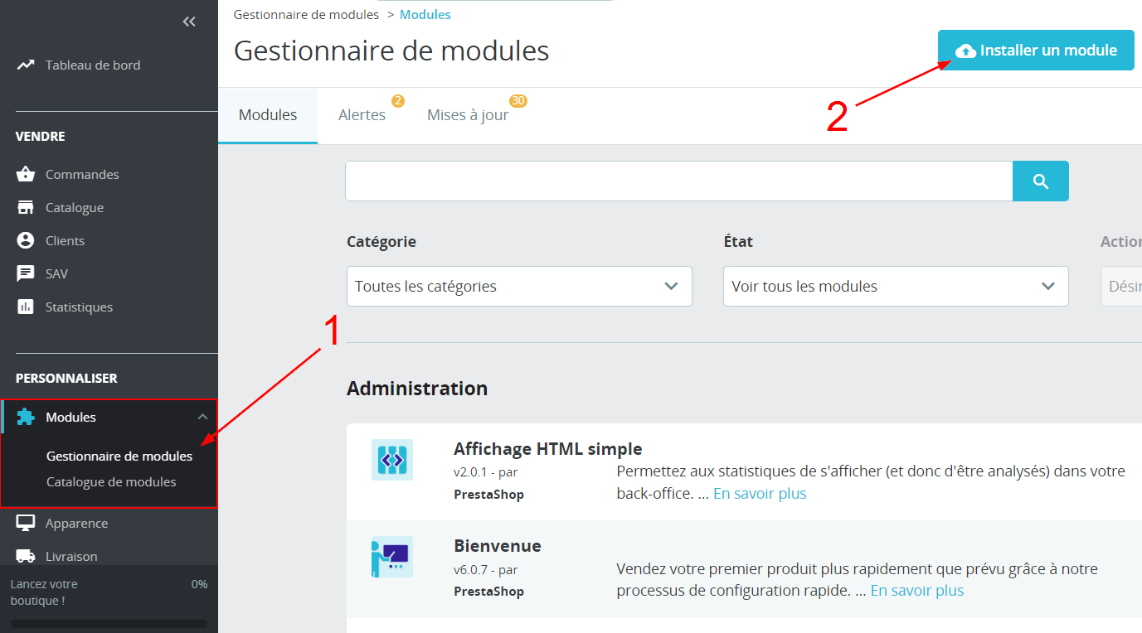Open the Catalogue store menu
Image resolution: width=1142 pixels, height=633 pixels.
point(74,208)
